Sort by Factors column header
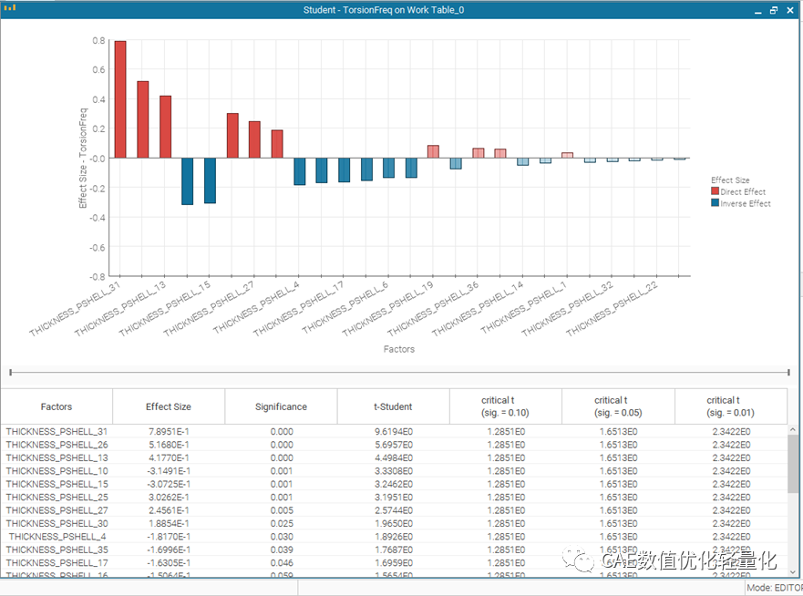 pyautogui.click(x=57, y=406)
